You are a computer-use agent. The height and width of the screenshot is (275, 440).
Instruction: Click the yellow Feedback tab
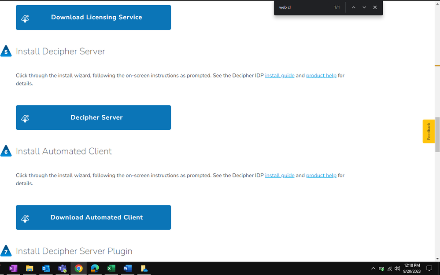tap(429, 131)
